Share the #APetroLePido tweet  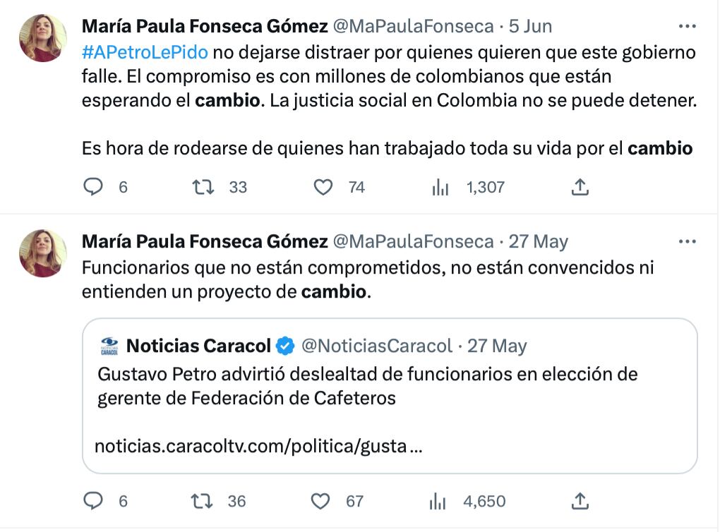[x=580, y=187]
